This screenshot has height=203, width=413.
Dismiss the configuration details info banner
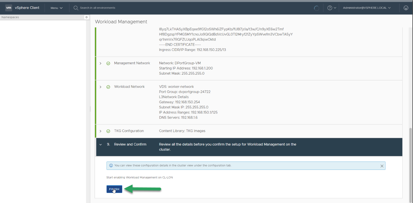pos(382,166)
